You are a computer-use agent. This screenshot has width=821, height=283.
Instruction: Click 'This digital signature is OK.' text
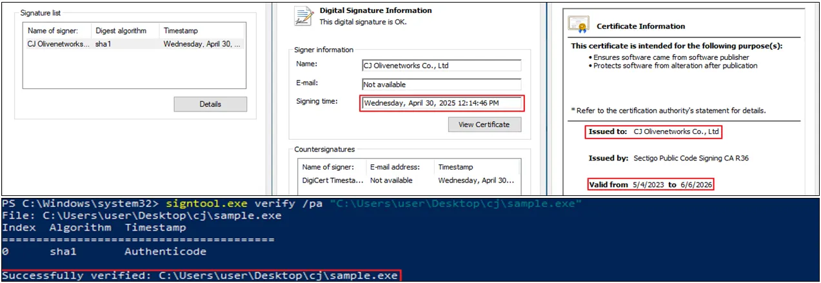point(363,22)
